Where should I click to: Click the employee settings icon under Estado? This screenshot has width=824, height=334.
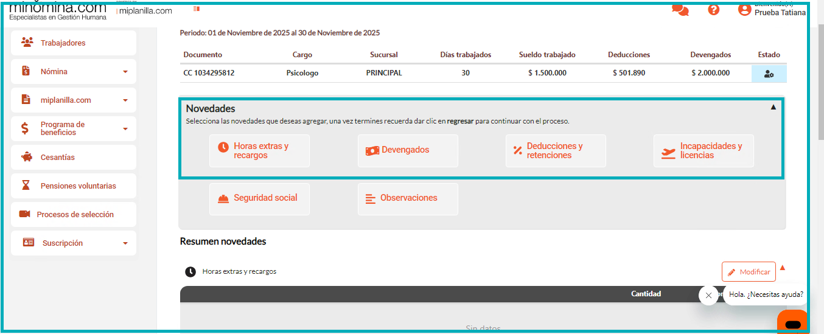coord(769,74)
